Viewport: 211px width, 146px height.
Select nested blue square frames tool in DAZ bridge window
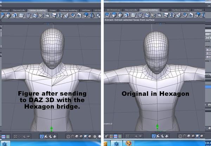pyautogui.click(x=15, y=15)
